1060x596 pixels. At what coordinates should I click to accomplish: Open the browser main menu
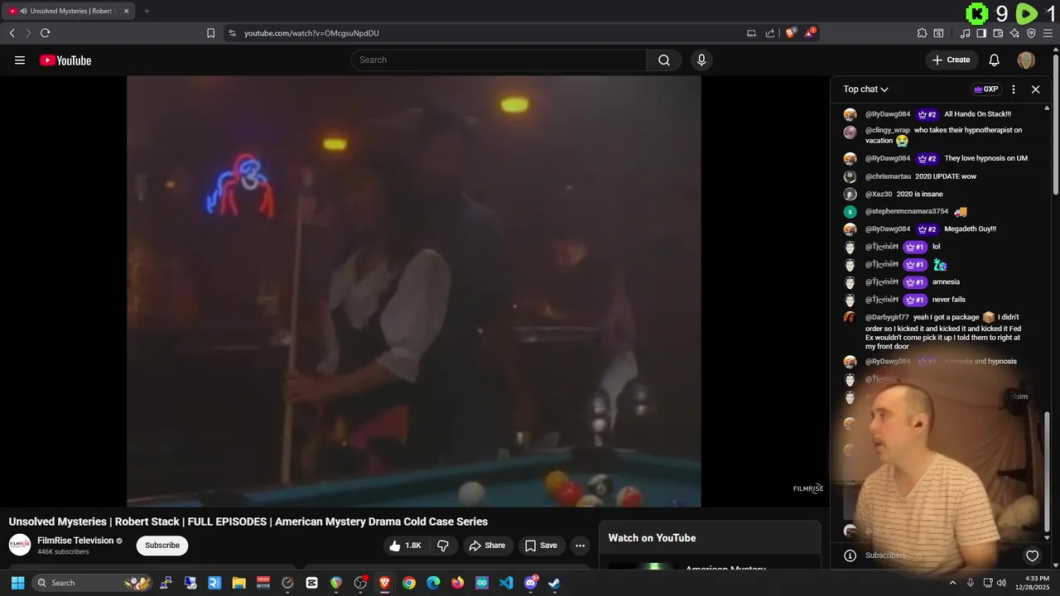1048,33
